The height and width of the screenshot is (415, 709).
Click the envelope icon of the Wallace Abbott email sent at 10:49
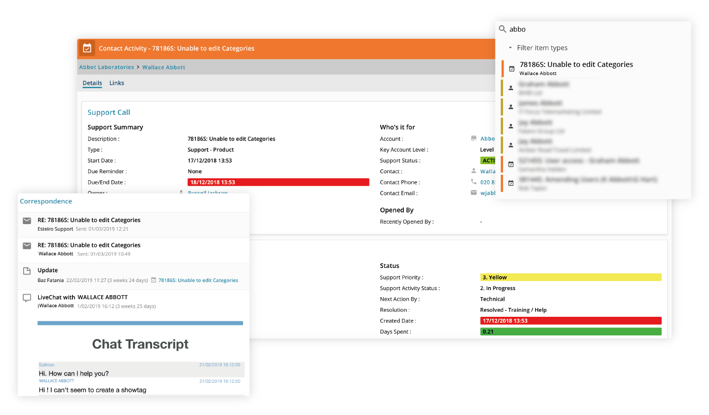click(x=27, y=246)
